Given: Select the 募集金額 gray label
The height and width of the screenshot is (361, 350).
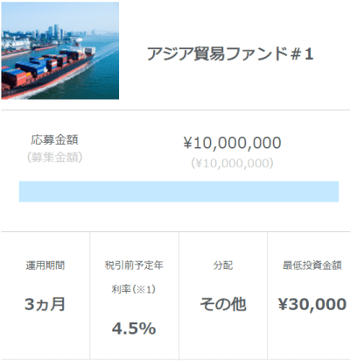Looking at the screenshot, I should click(54, 158).
